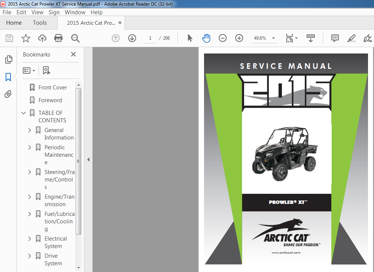Close the 2015 Arctic Cat document tab

[120, 23]
